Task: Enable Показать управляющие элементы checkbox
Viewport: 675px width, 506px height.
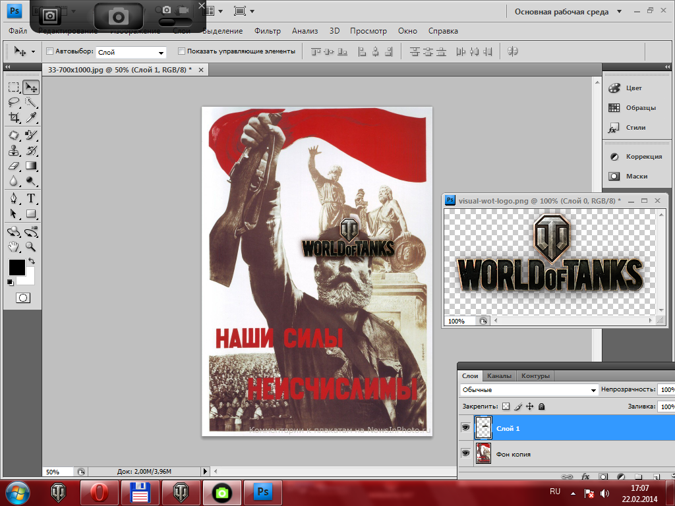Action: click(182, 51)
